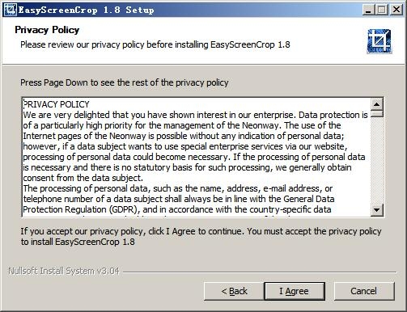
Task: Click the privacy policy scrollbar thumb
Action: click(377, 113)
